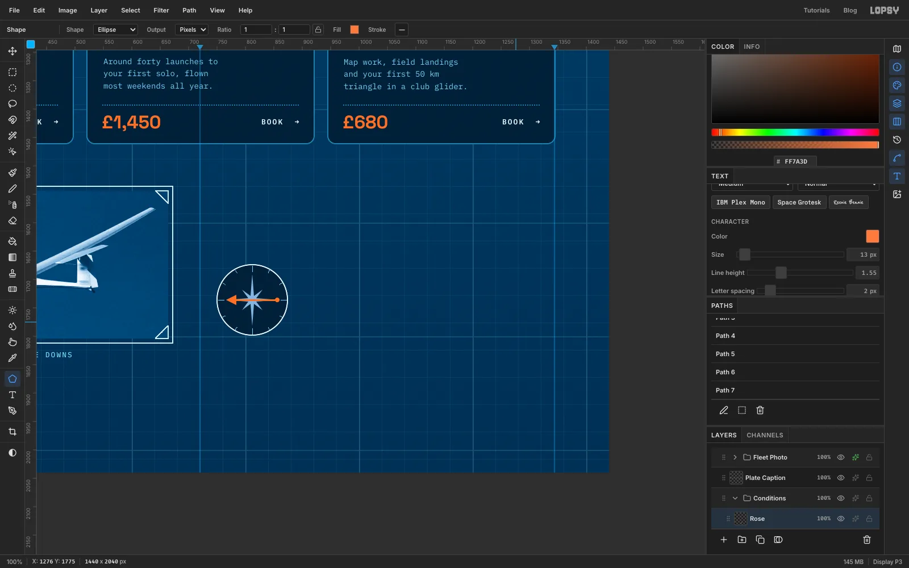Screen dimensions: 909x568
Task: Open the Layer menu
Action: [99, 10]
